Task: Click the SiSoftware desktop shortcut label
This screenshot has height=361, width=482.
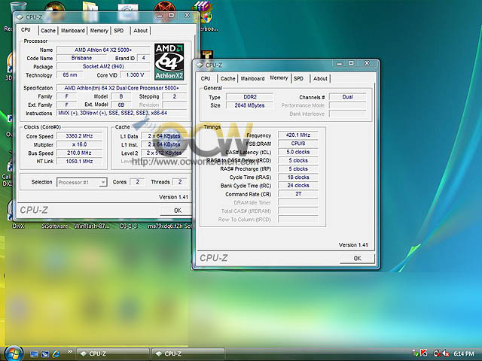Action: (x=55, y=226)
